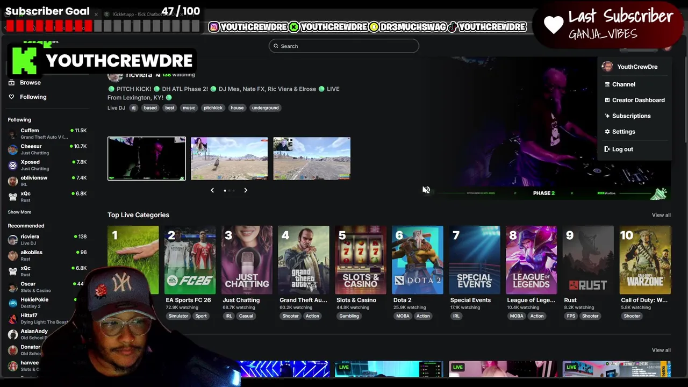The width and height of the screenshot is (688, 387).
Task: Click the Channel menu icon
Action: click(x=607, y=84)
